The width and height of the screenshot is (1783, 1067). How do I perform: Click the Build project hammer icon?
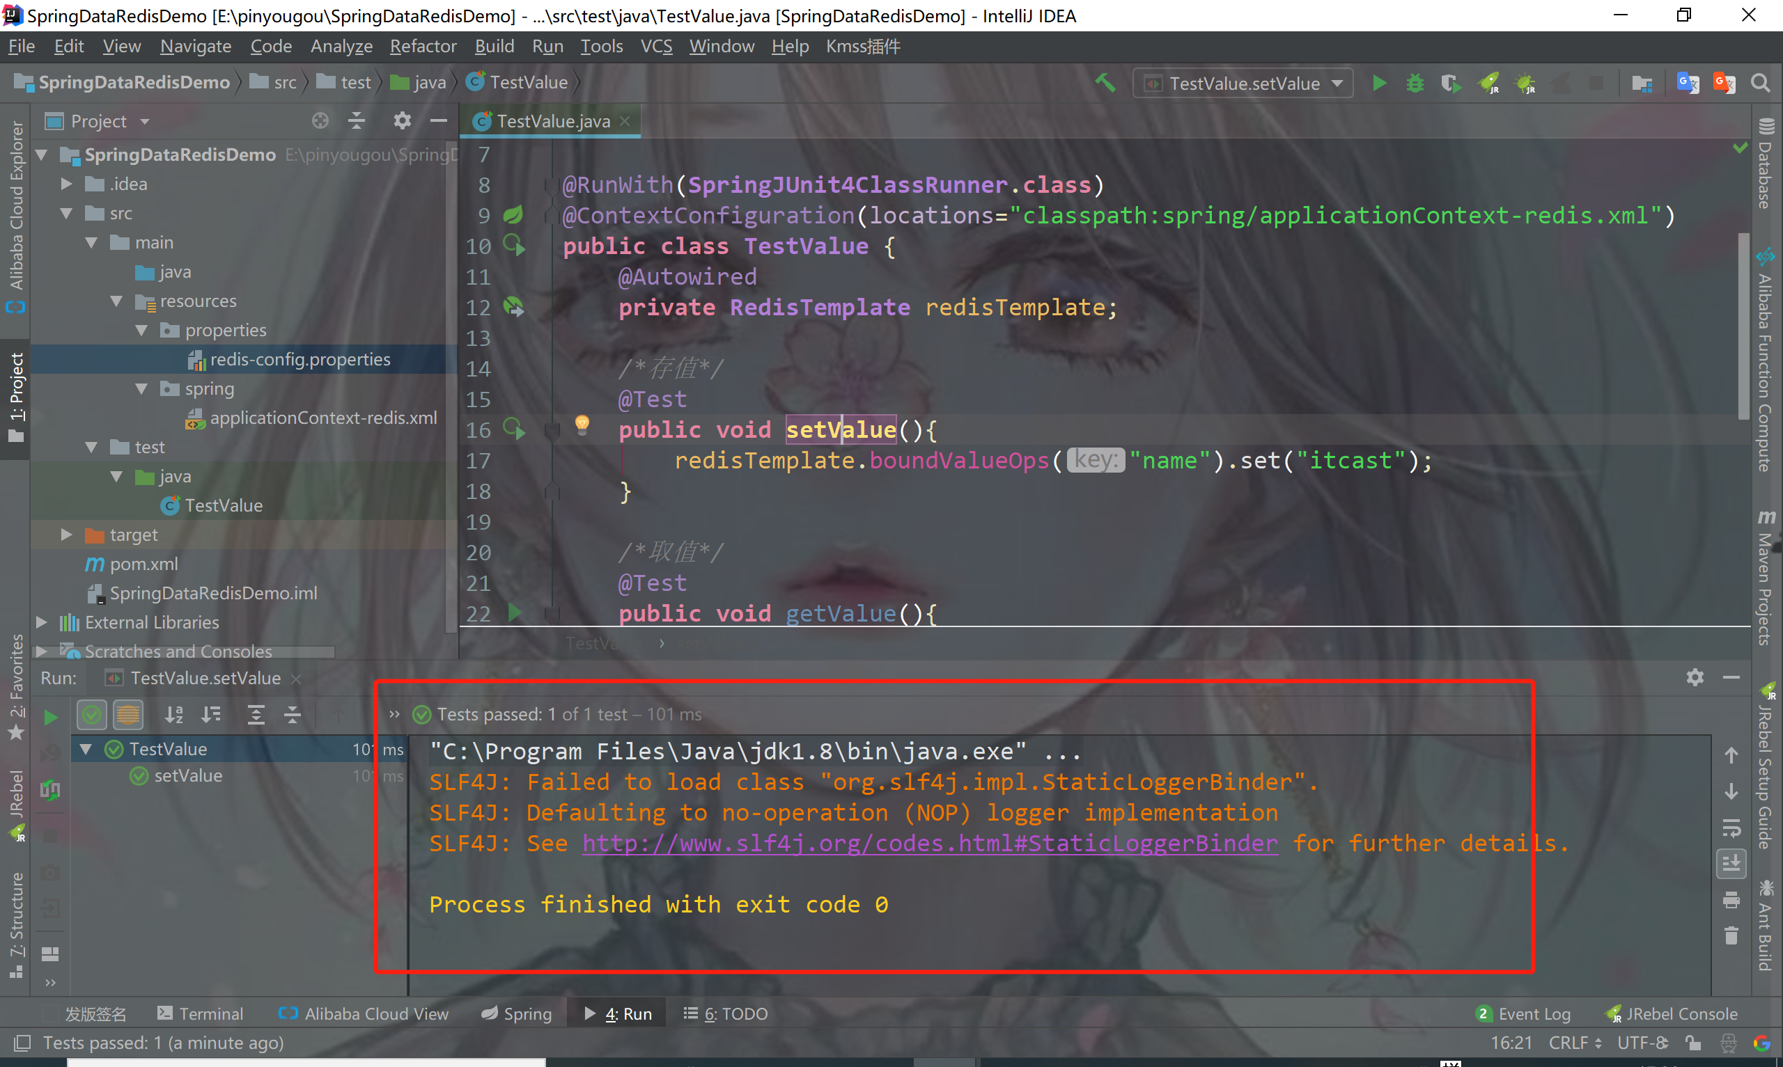pos(1105,84)
